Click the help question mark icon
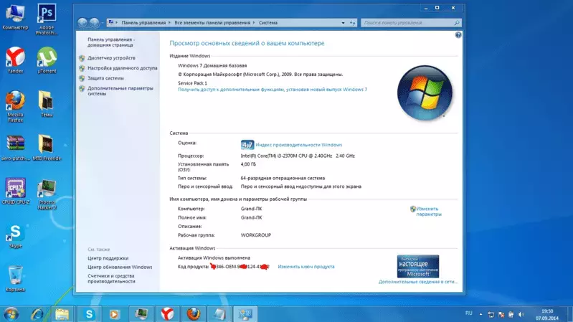The height and width of the screenshot is (322, 573). tap(458, 34)
